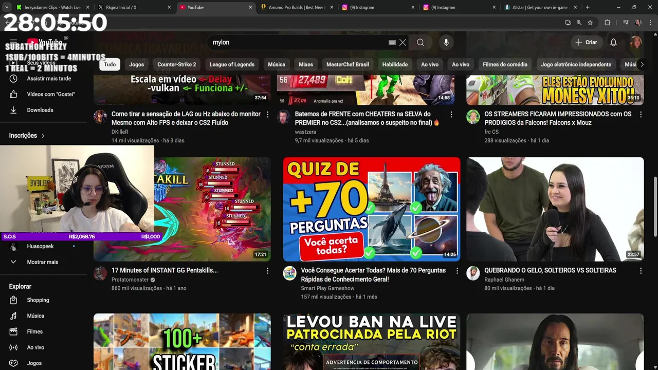Select the Habilidade filter chip

click(x=395, y=64)
